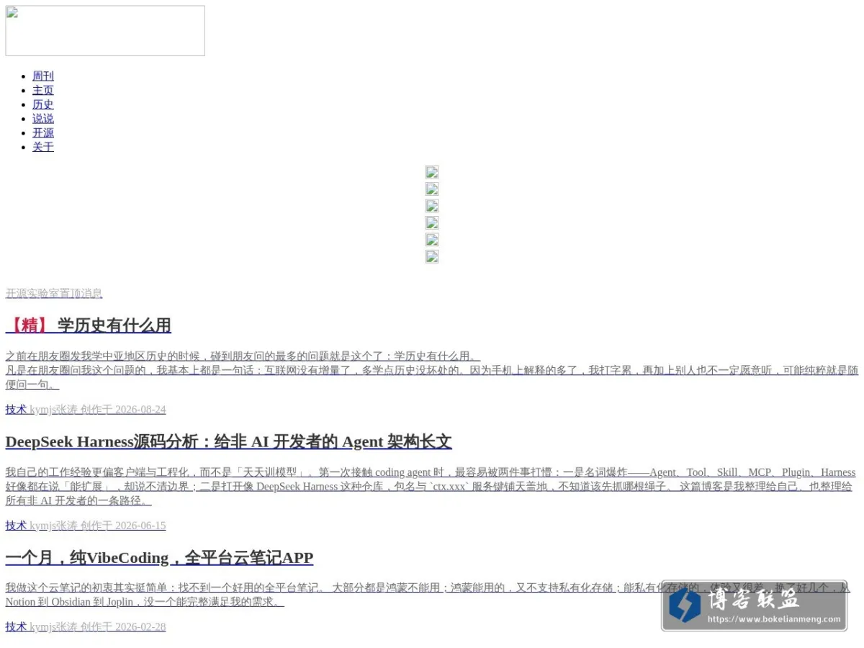The width and height of the screenshot is (864, 648).
Task: Open the 开源 navigation link
Action: tap(43, 133)
